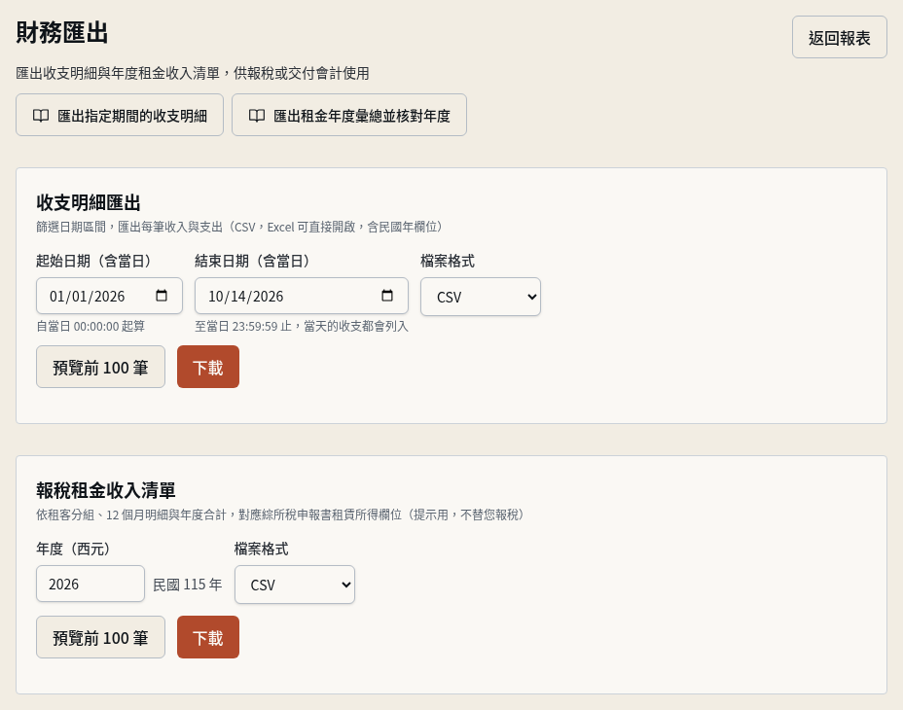Preview first 100 rows of 報稅租金收入清單

pos(100,637)
